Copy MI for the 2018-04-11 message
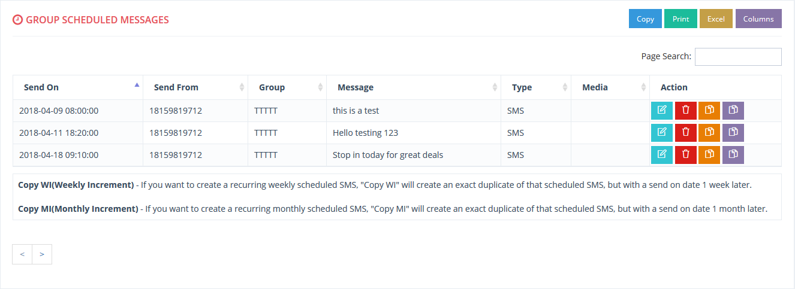The image size is (795, 289). 733,133
